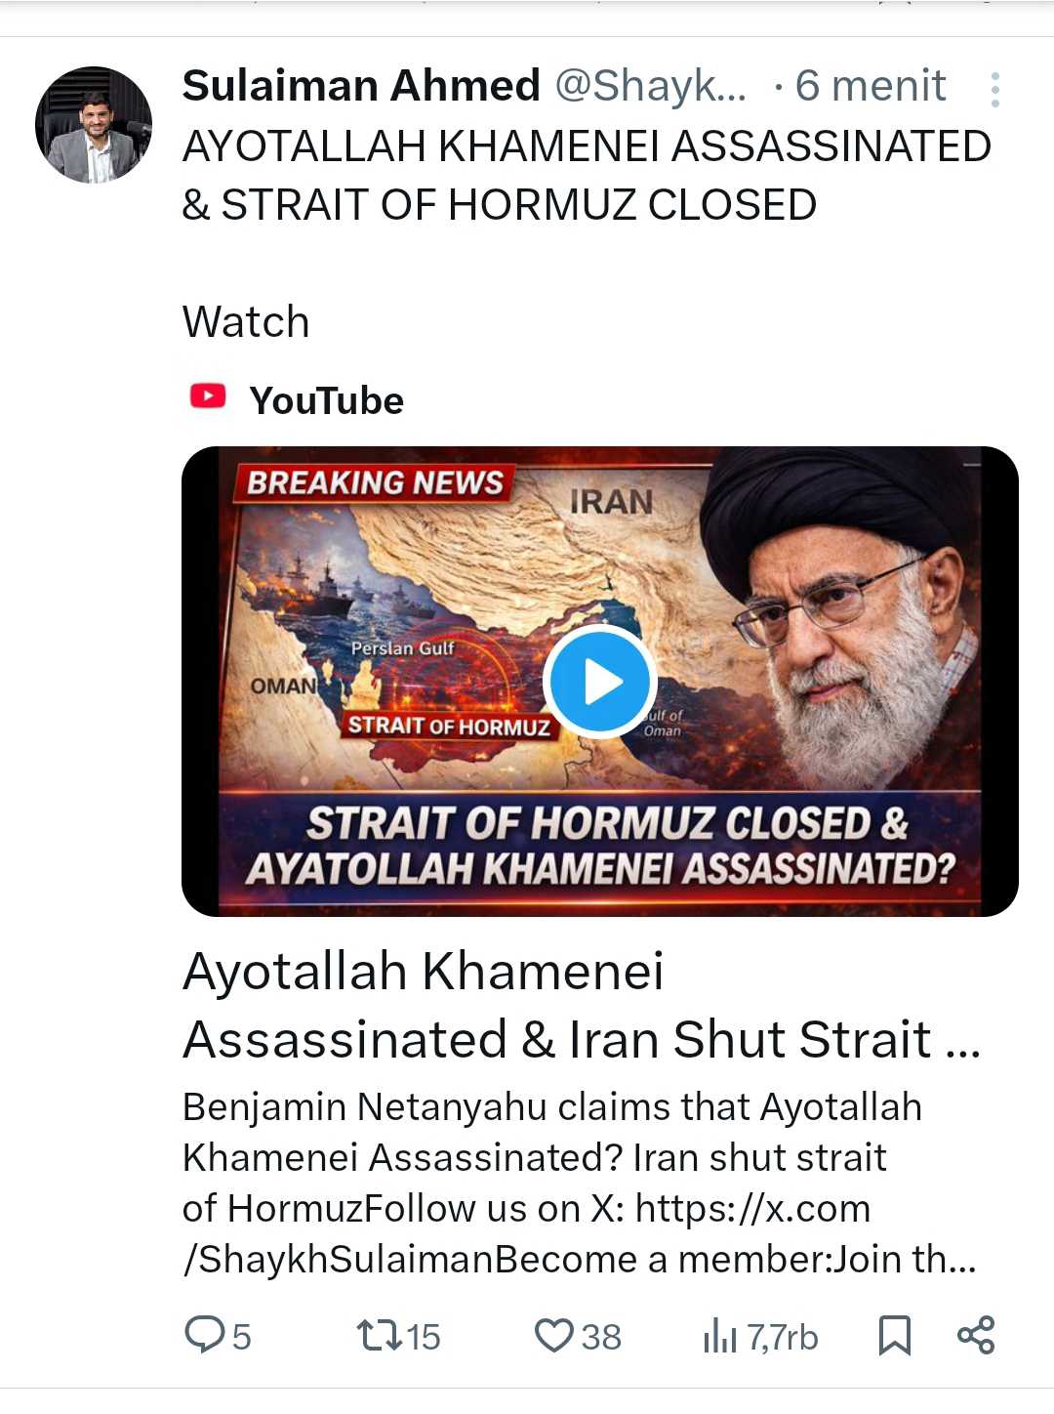1054x1414 pixels.
Task: Click the 7,7rb view count
Action: point(783,1337)
